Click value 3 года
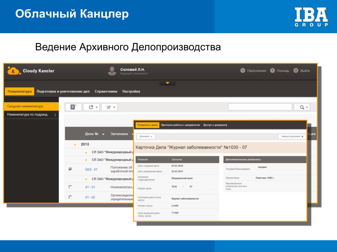The image size is (337, 252). click(175, 213)
